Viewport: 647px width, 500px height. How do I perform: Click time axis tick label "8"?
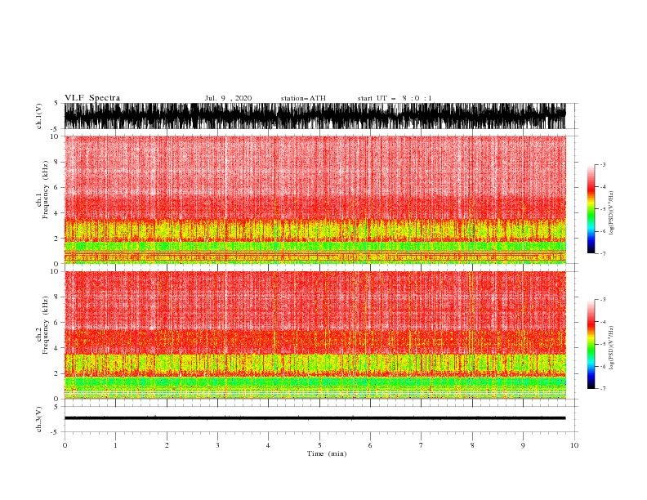(472, 445)
